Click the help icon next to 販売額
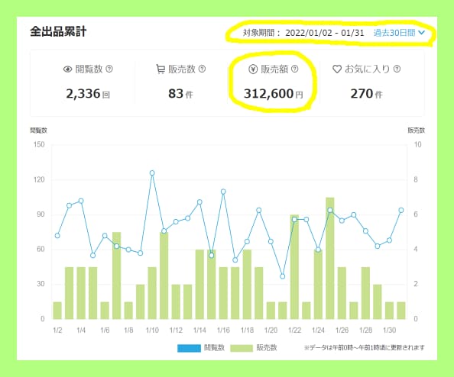This screenshot has width=454, height=377. click(x=295, y=69)
